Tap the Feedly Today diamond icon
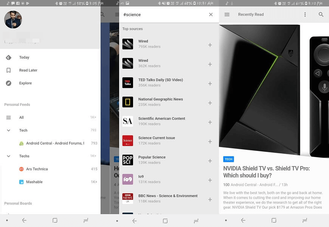 click(x=9, y=58)
